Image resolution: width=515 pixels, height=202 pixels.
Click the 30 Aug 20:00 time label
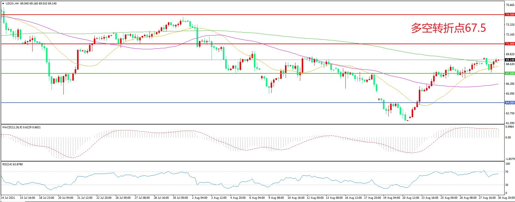(506, 198)
